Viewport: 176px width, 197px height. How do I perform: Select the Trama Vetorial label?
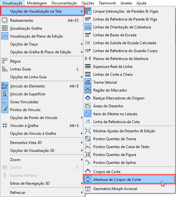coord(105,82)
